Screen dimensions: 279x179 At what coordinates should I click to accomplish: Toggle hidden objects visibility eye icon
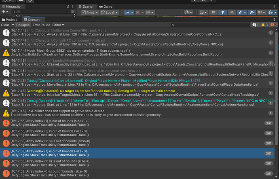(251, 13)
